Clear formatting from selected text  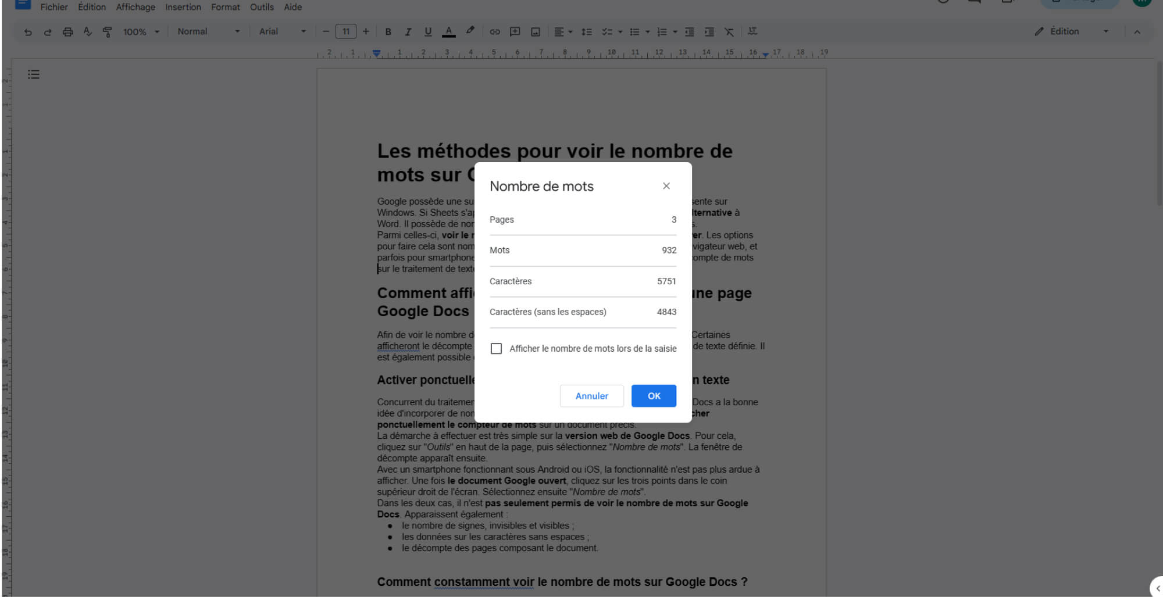pos(729,32)
